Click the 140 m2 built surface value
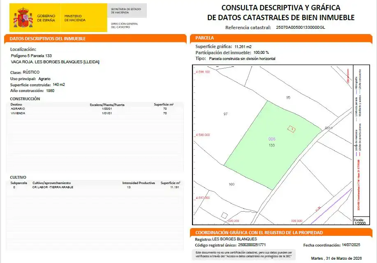The image size is (377, 263). coord(59,85)
